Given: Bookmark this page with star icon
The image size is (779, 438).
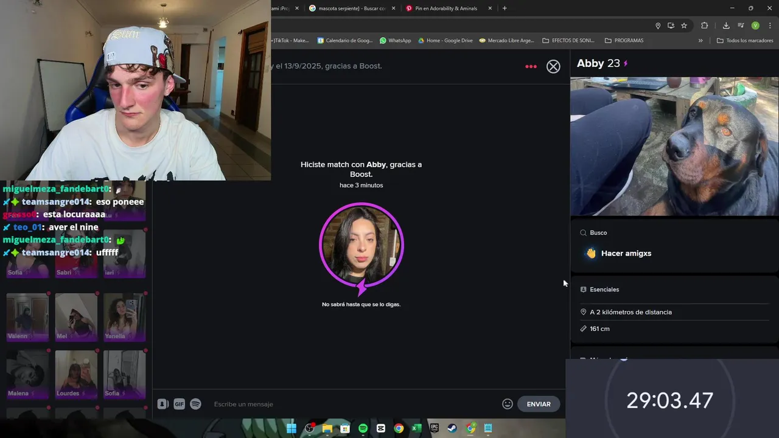Looking at the screenshot, I should 684,26.
